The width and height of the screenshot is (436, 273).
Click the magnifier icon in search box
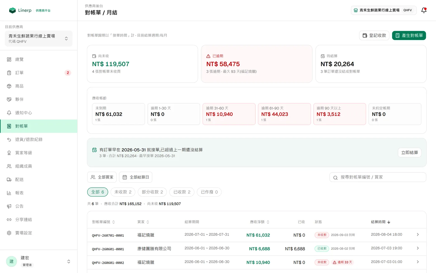[x=335, y=178]
